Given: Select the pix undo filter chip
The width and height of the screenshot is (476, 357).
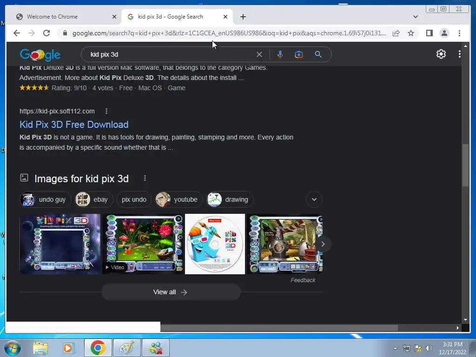Looking at the screenshot, I should click(x=134, y=199).
